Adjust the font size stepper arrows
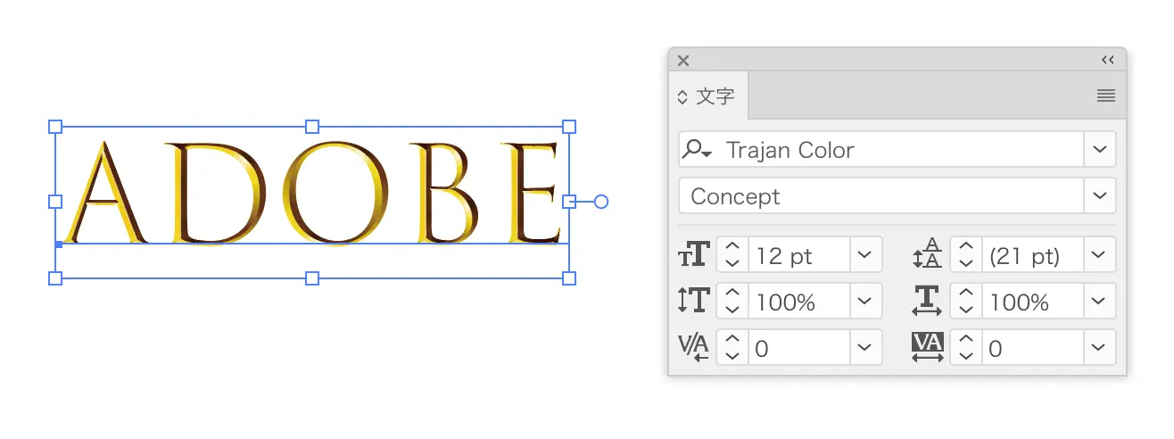1174x439 pixels. (x=732, y=255)
